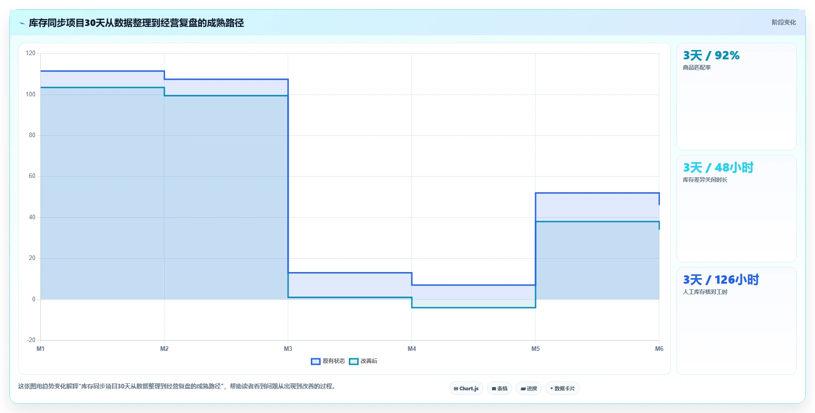Click the 阶段变化 label in the header
The width and height of the screenshot is (815, 413).
point(783,22)
